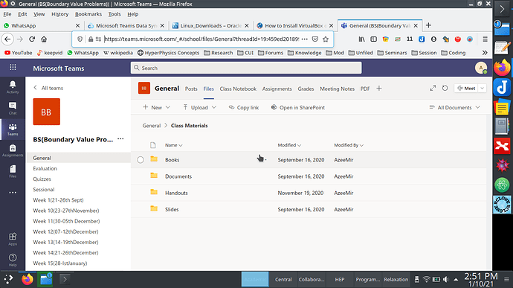Viewport: 513px width, 288px height.
Task: Open the Handouts folder
Action: (176, 193)
